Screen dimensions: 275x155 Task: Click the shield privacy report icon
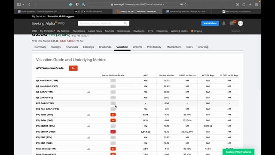[77, 5]
